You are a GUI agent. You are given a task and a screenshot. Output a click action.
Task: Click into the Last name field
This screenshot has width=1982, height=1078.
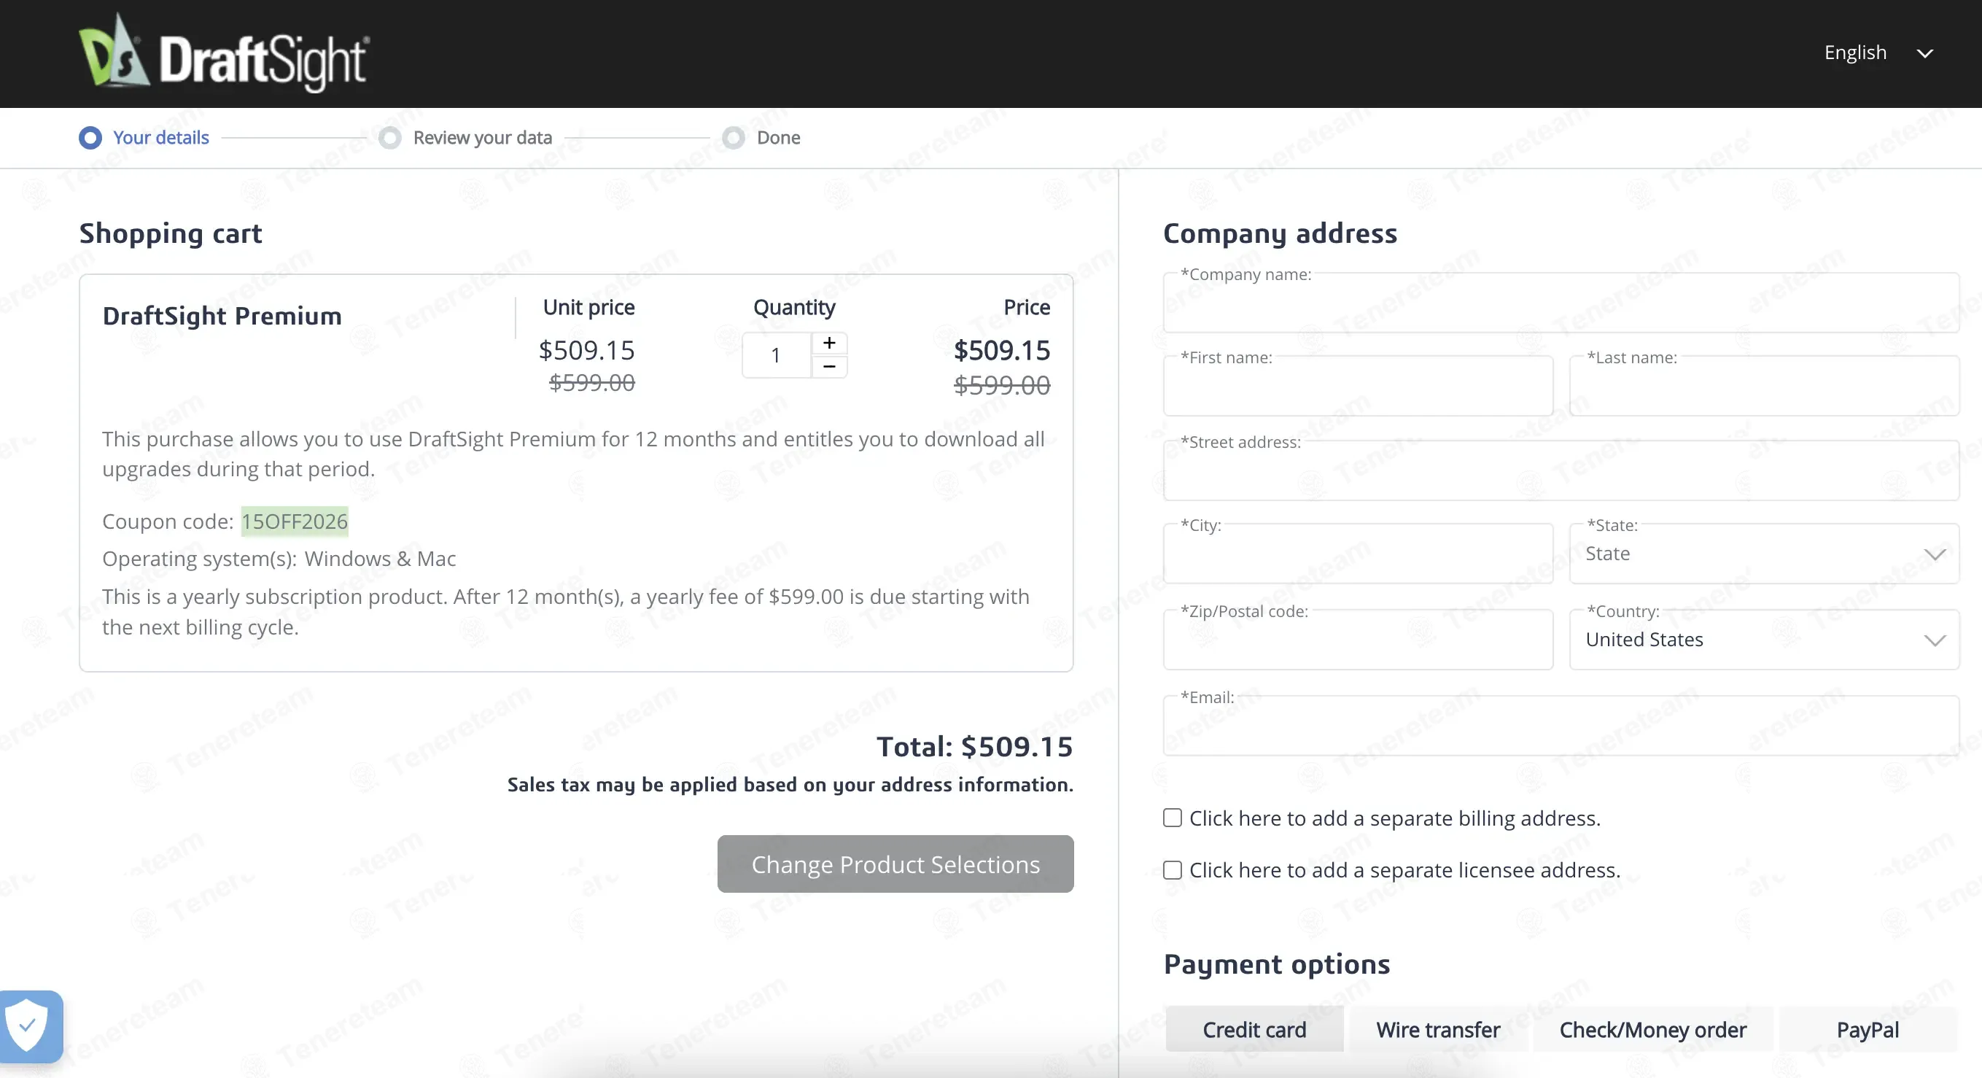point(1764,387)
